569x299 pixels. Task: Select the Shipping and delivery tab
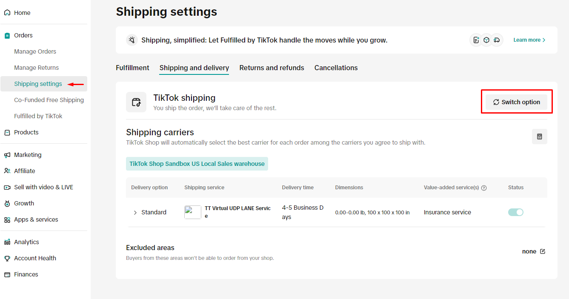click(x=194, y=68)
